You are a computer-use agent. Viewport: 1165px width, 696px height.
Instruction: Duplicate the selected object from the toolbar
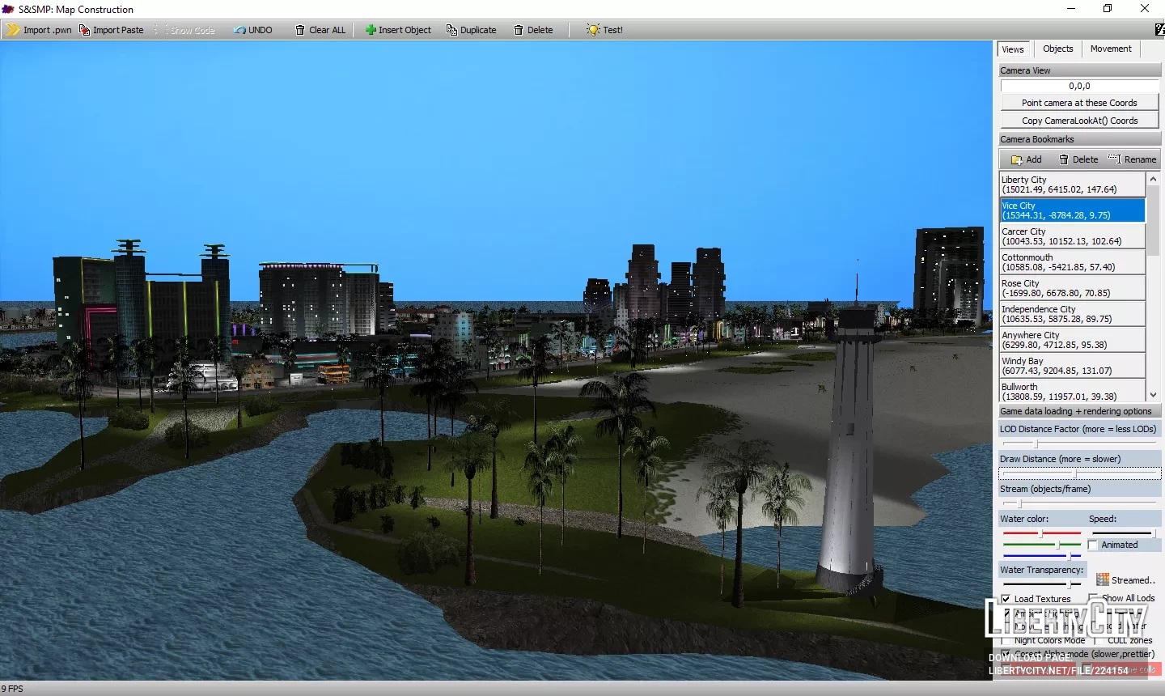pos(471,30)
